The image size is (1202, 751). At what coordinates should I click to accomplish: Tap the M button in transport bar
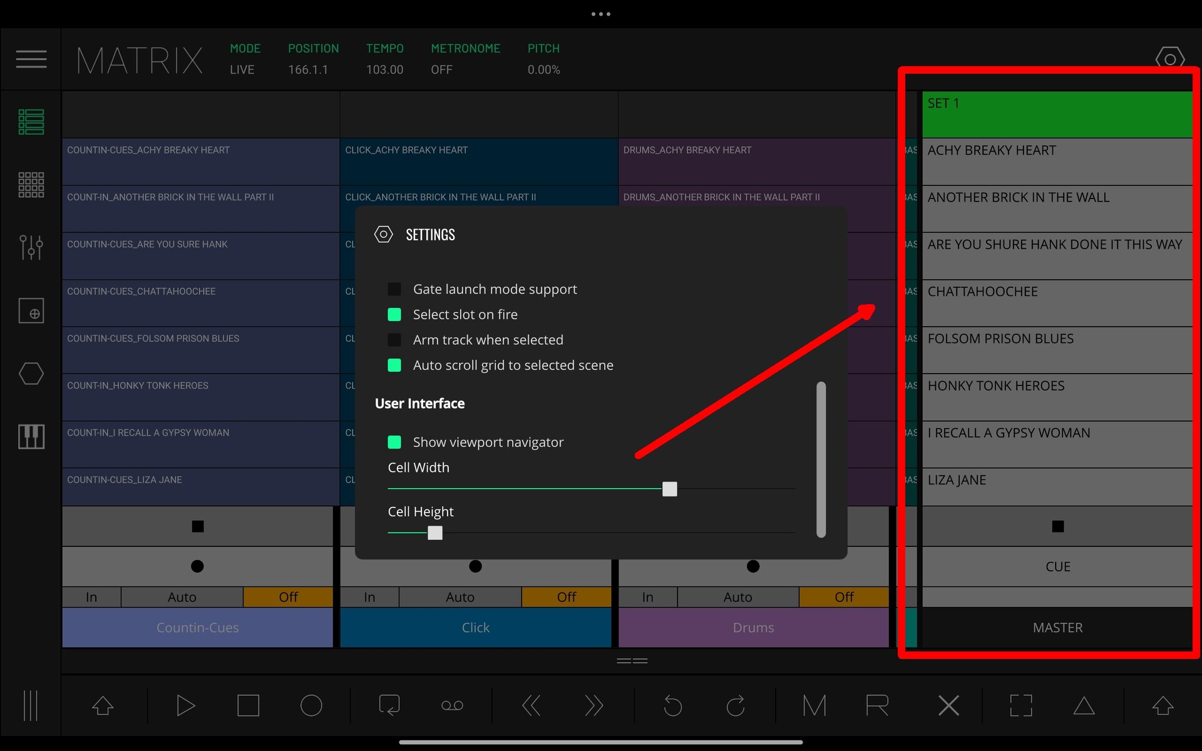[814, 706]
